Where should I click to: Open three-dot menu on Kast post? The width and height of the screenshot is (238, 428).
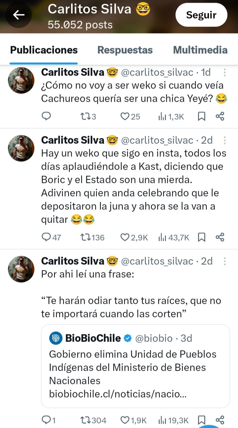(x=225, y=140)
